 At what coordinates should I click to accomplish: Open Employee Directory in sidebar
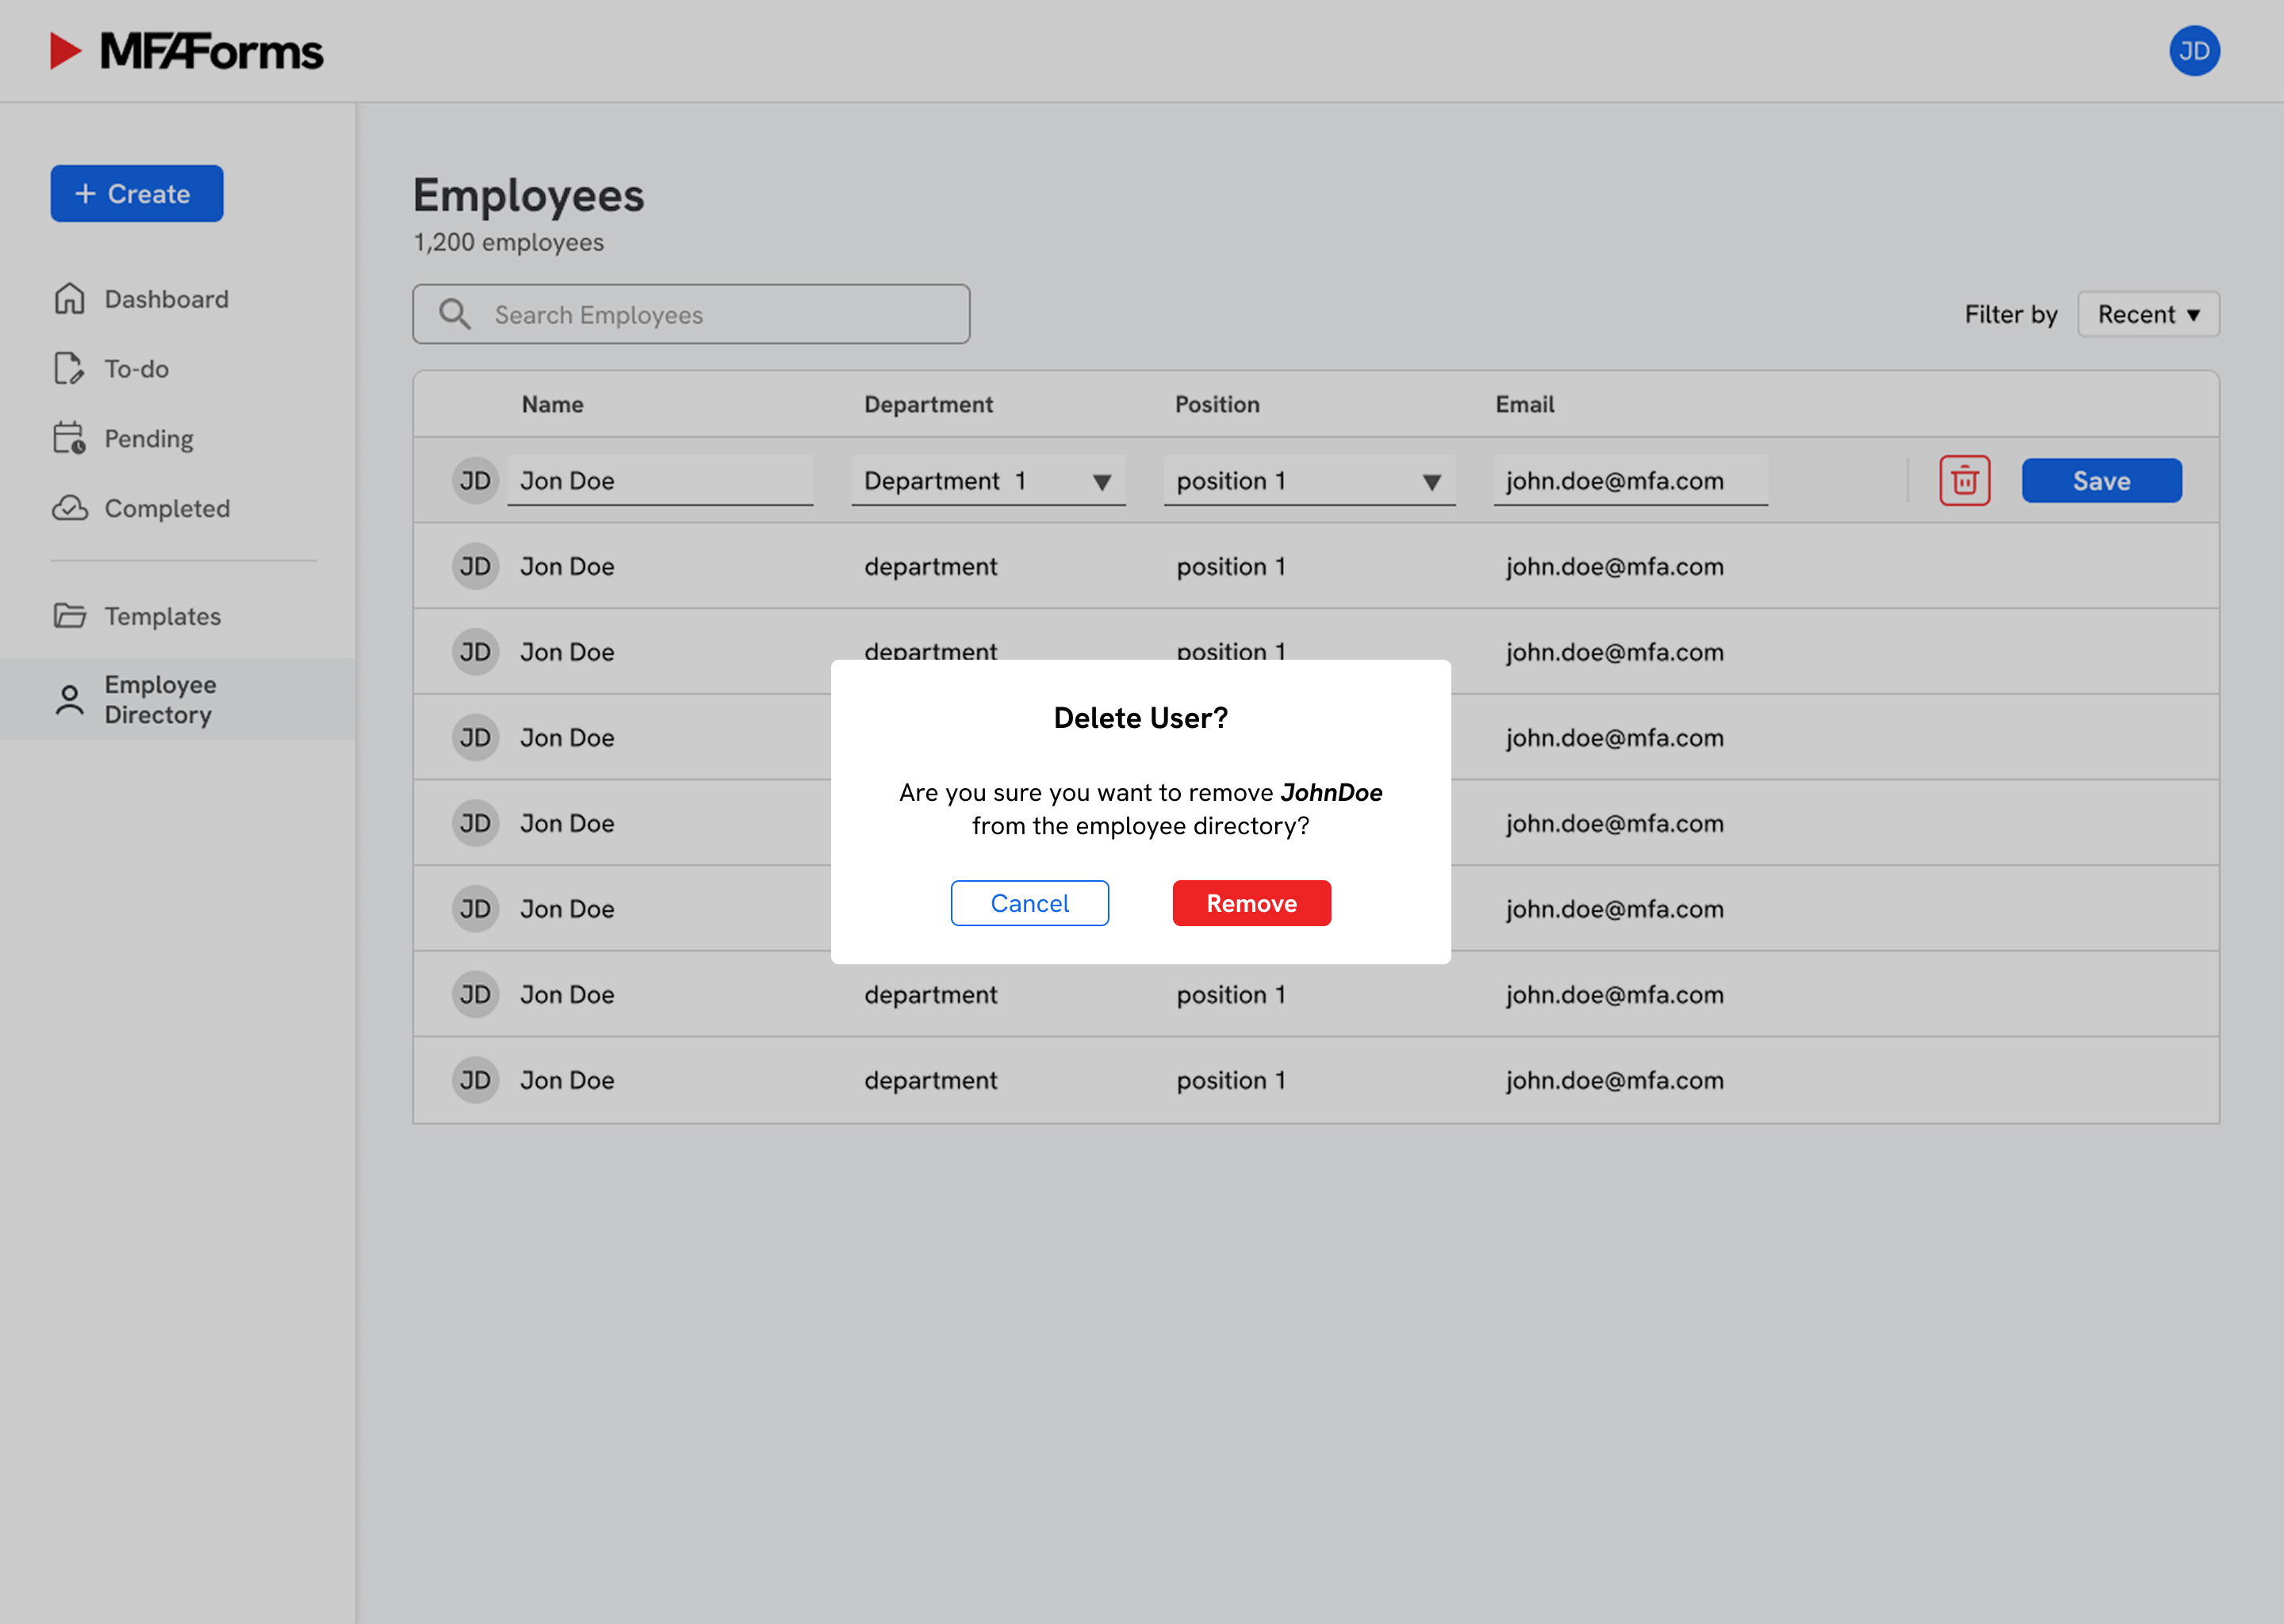click(x=160, y=699)
